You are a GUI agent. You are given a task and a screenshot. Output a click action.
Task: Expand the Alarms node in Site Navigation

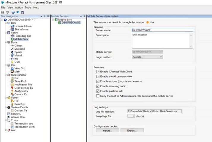pos(5,130)
